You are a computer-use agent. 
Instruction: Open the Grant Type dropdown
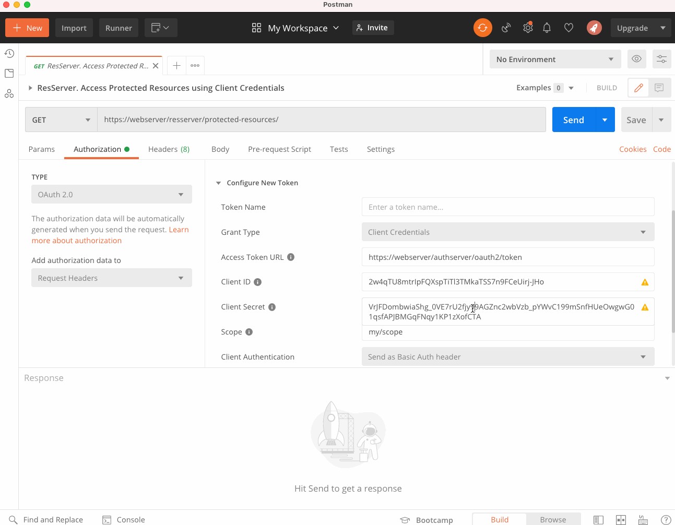507,232
